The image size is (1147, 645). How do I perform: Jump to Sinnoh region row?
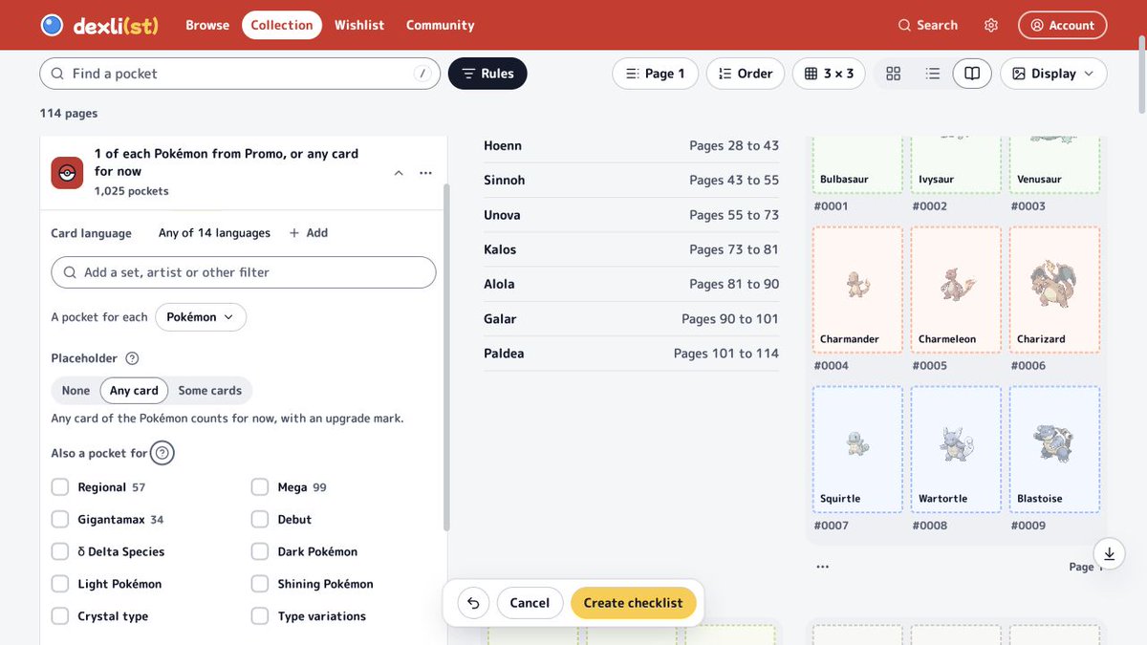coord(631,181)
